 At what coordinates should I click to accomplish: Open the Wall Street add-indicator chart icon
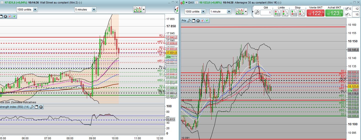[x=138, y=9]
